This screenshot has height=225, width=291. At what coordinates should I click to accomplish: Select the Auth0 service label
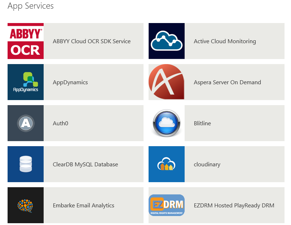[61, 123]
